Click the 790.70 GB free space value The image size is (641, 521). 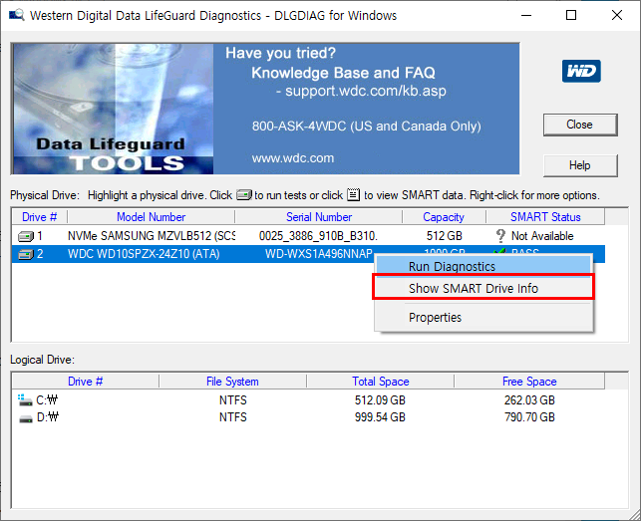529,417
